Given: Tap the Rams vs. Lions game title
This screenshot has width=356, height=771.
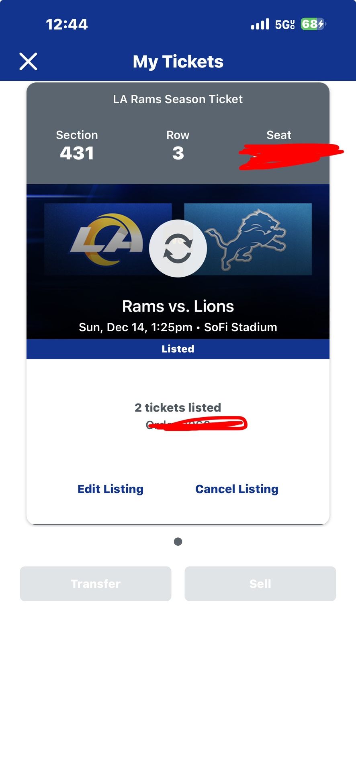Looking at the screenshot, I should tap(178, 306).
